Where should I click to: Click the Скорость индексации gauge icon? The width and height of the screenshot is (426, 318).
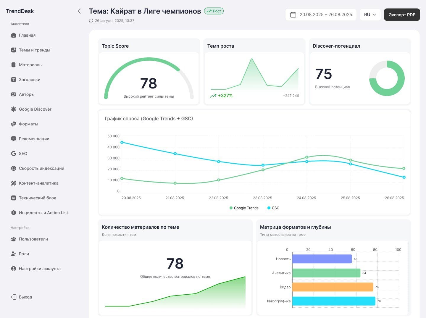[14, 168]
